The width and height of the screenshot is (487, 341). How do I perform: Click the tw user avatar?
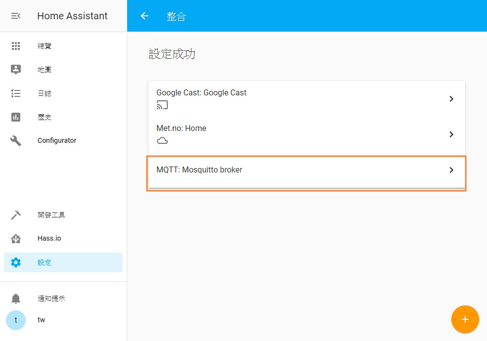16,320
